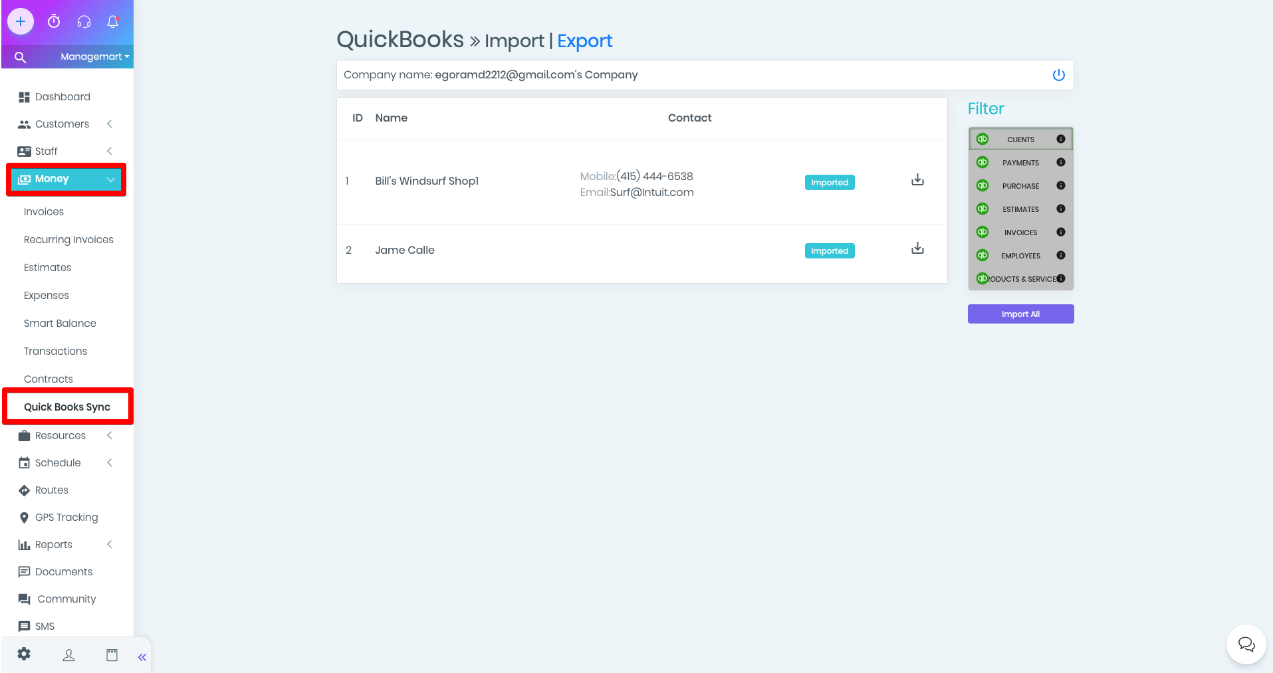
Task: Open Customers menu item
Action: 62,124
